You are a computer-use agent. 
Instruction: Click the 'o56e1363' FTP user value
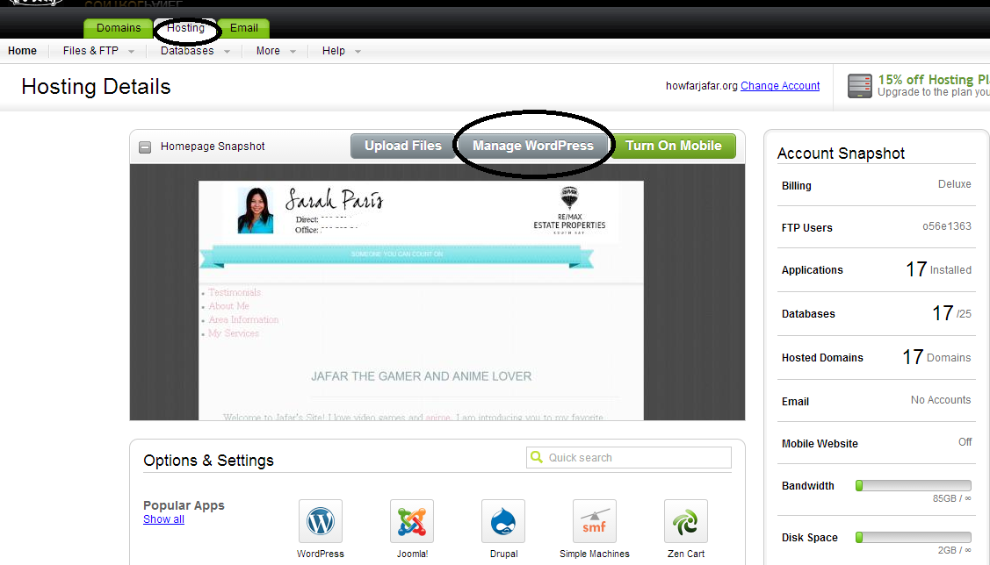coord(946,226)
